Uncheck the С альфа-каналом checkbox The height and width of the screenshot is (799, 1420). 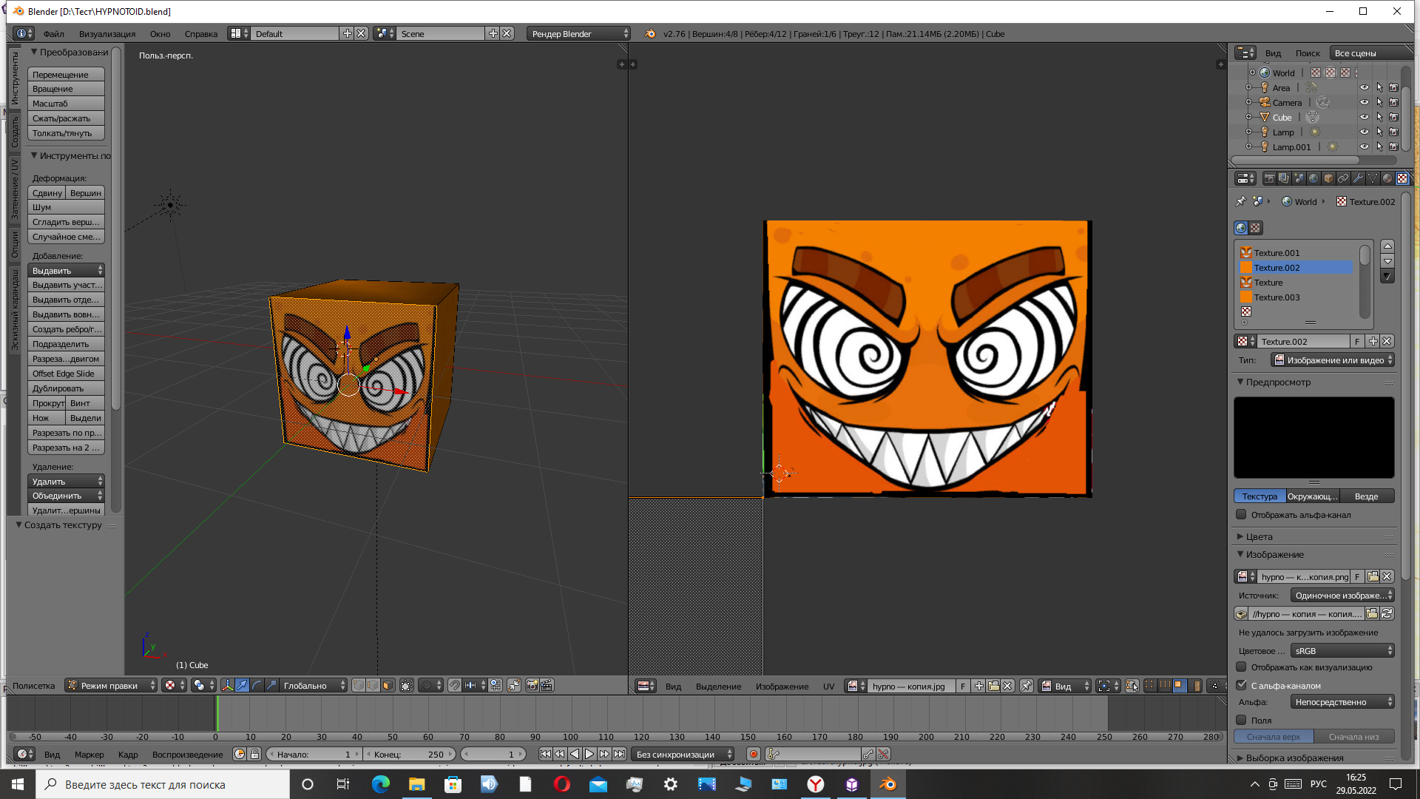1242,686
